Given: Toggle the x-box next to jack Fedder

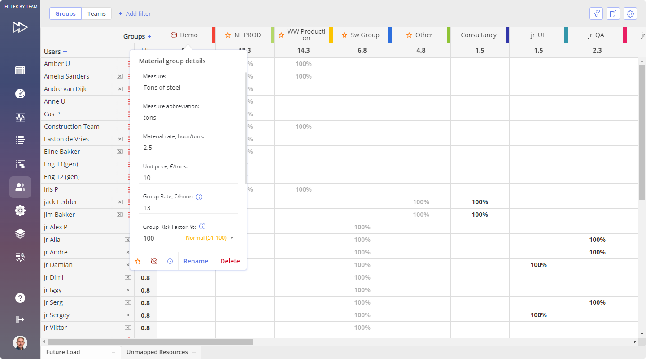Looking at the screenshot, I should coord(120,202).
